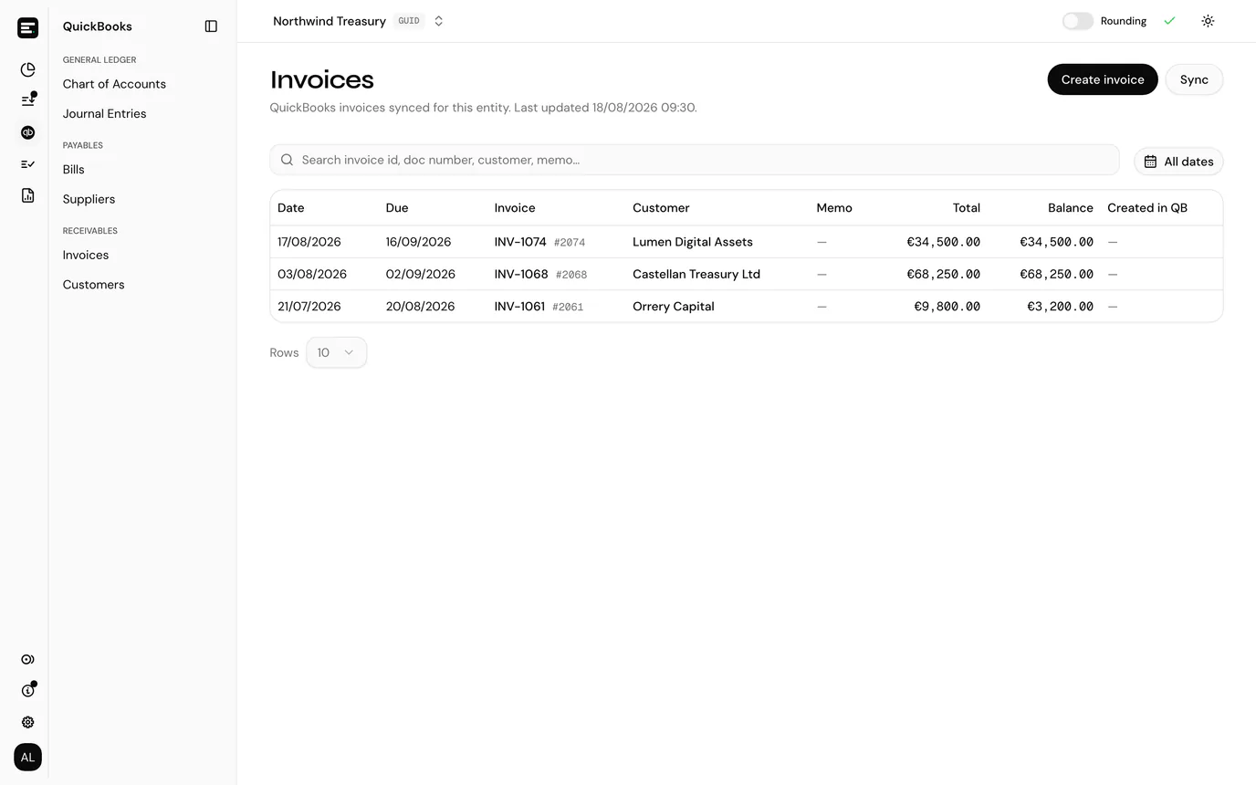The image size is (1256, 785).
Task: Switch theme with the sun icon
Action: (x=1208, y=21)
